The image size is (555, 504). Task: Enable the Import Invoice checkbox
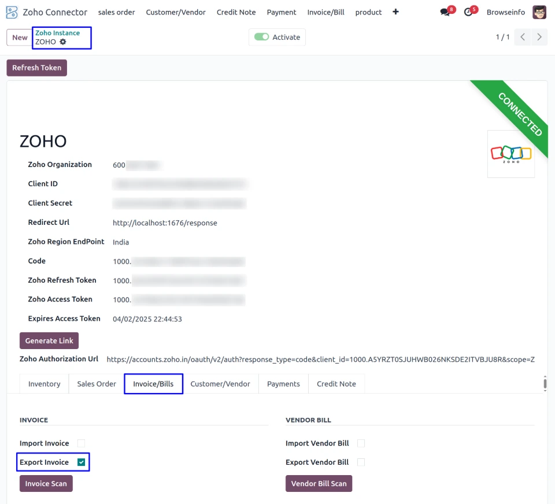[82, 443]
